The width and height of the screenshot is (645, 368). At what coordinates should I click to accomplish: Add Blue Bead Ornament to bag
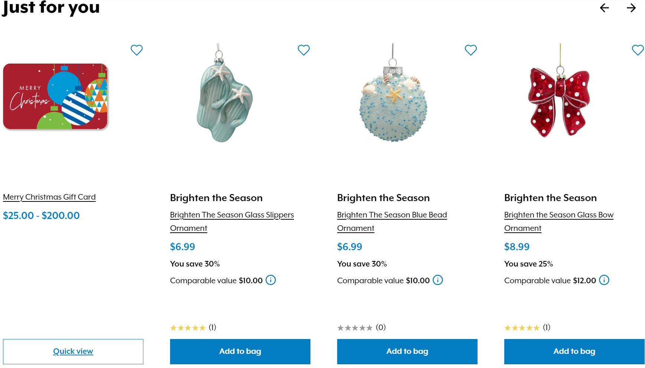tap(407, 351)
